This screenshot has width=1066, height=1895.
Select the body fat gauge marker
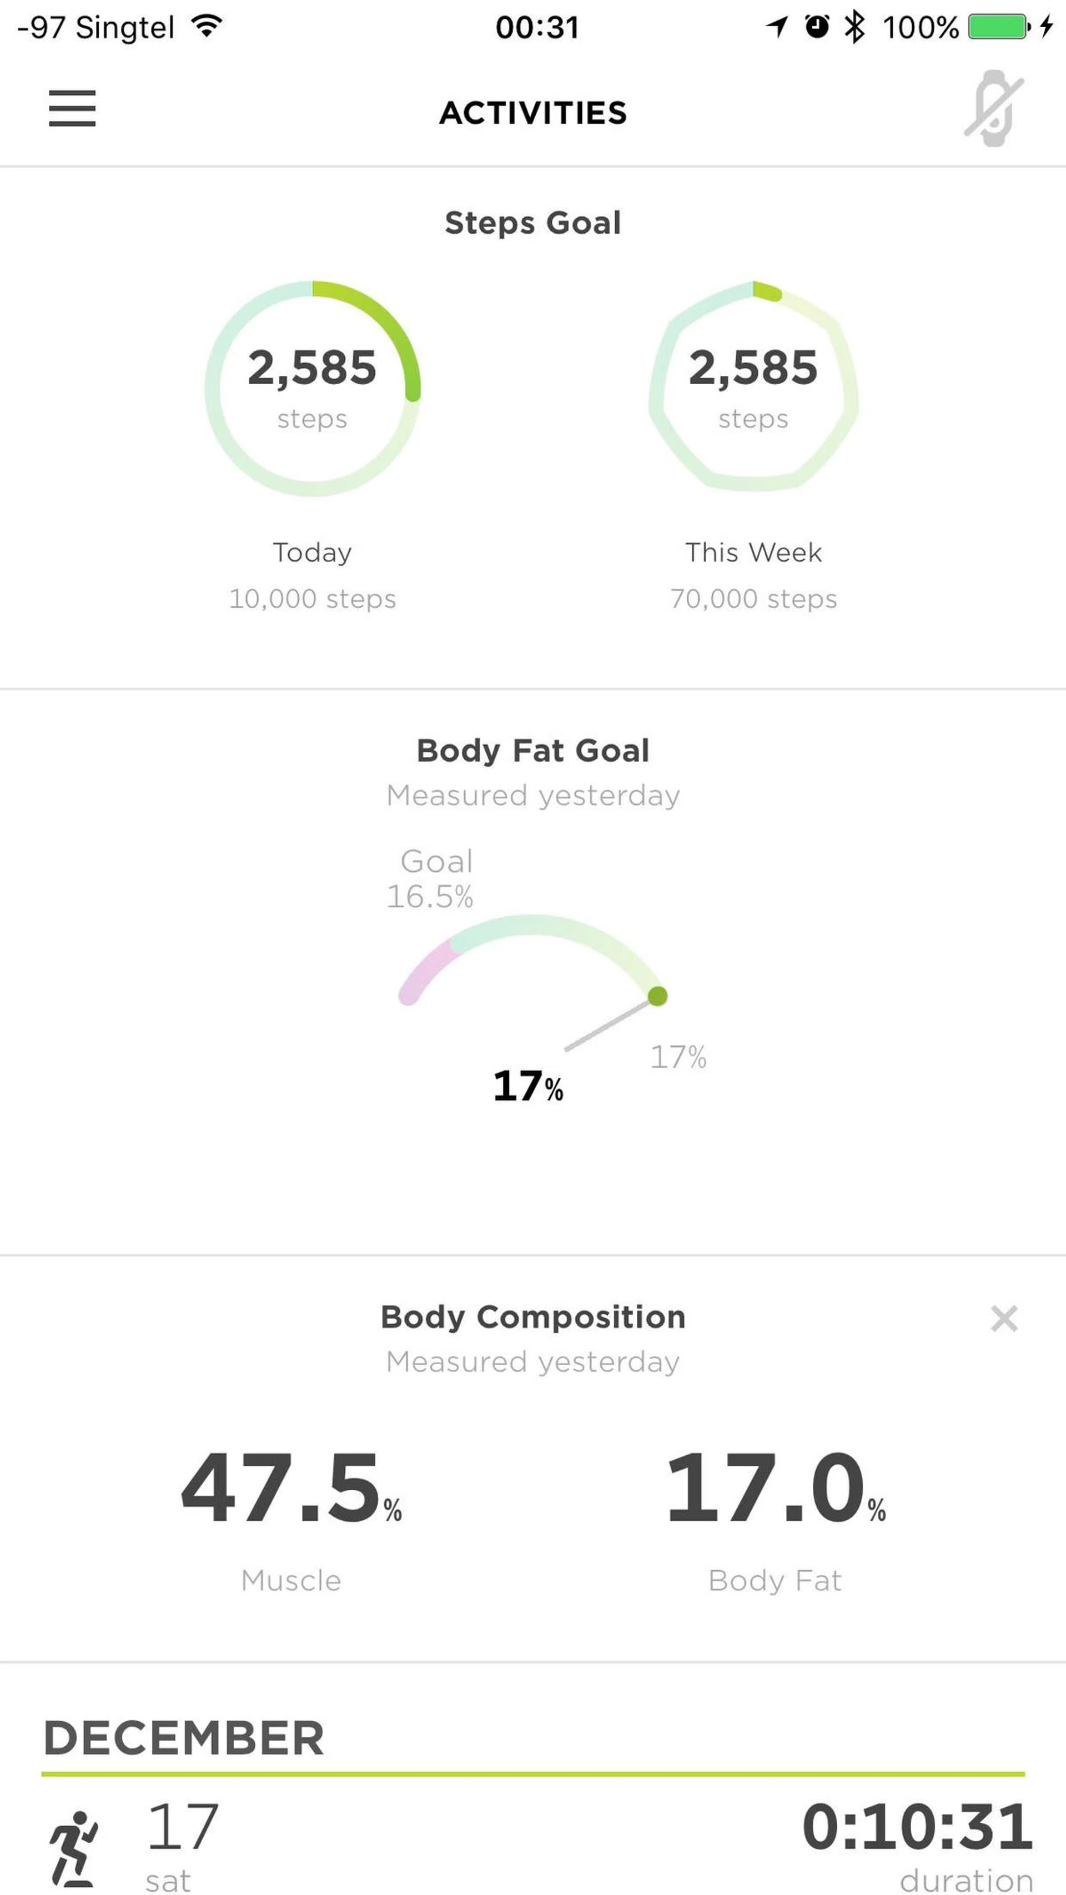657,996
